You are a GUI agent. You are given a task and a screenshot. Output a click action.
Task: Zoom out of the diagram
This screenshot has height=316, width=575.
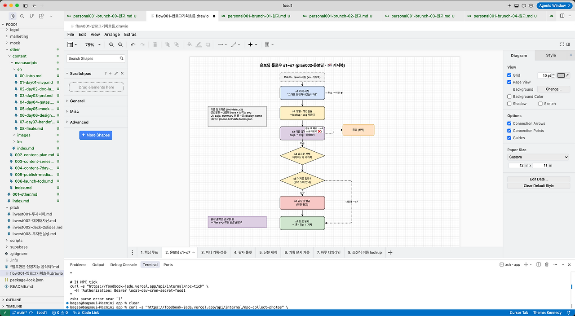[120, 44]
